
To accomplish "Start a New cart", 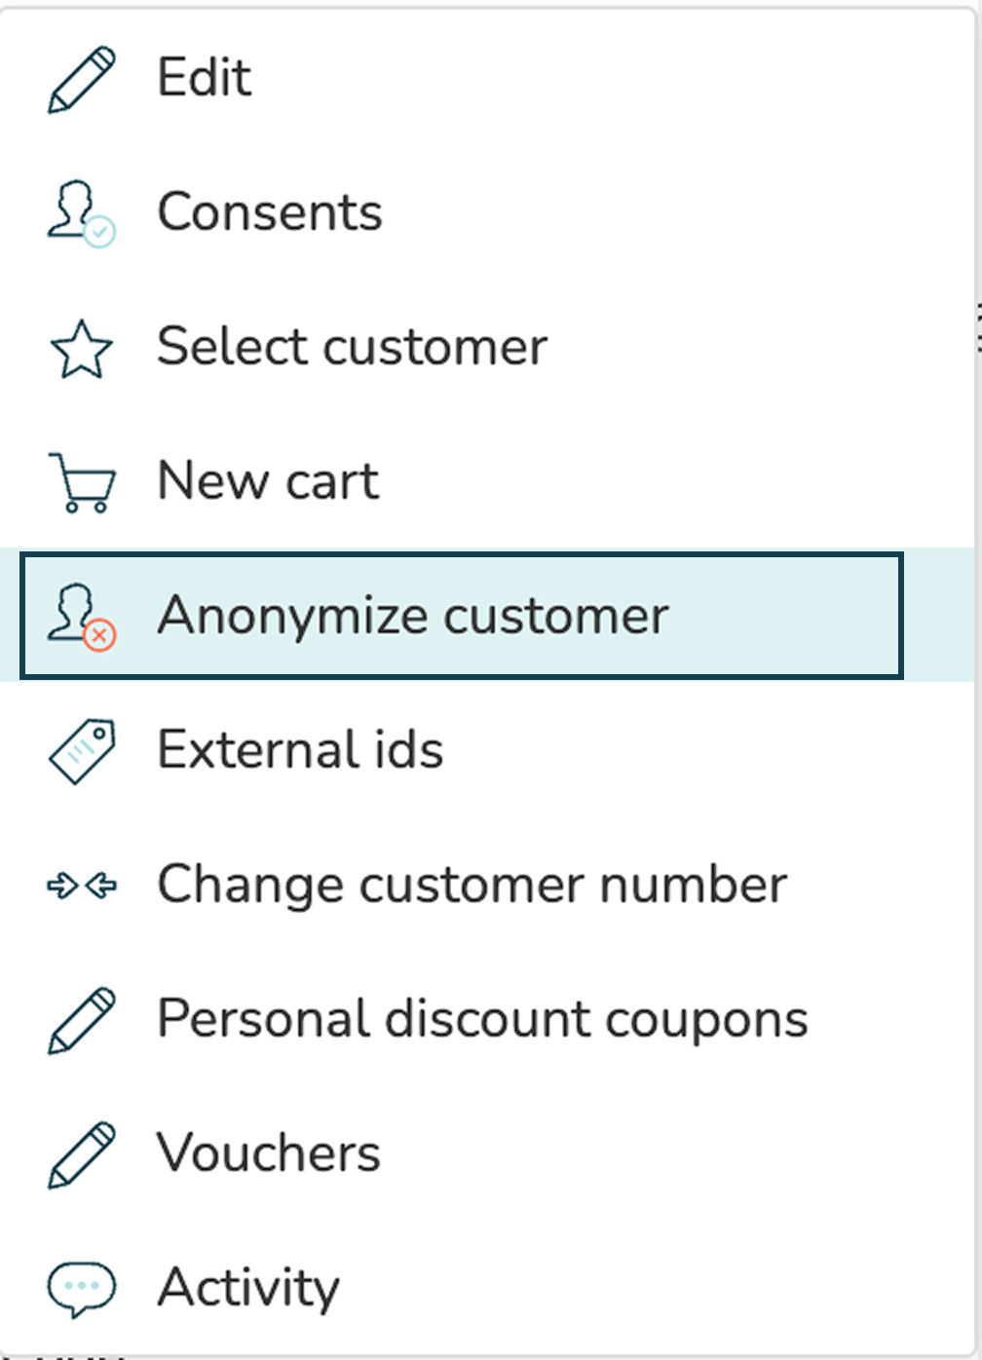I will [x=487, y=482].
